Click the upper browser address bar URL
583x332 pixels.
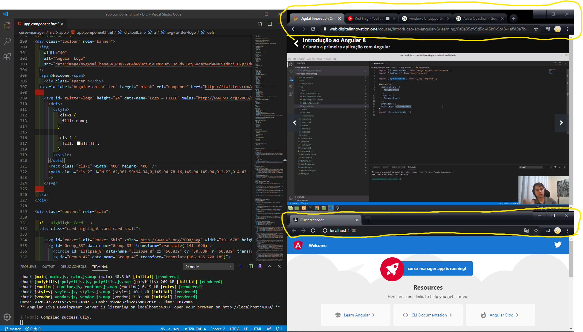coord(429,29)
